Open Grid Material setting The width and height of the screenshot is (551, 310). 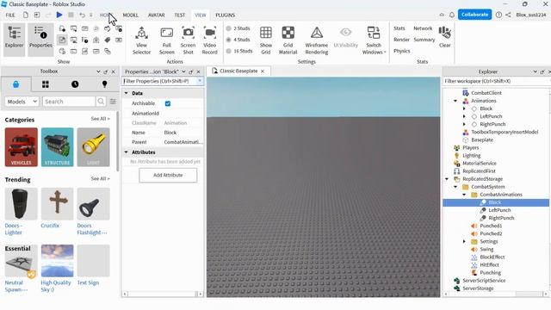click(288, 40)
